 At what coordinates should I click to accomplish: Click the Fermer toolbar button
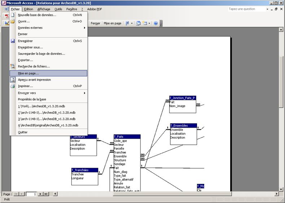(x=96, y=23)
